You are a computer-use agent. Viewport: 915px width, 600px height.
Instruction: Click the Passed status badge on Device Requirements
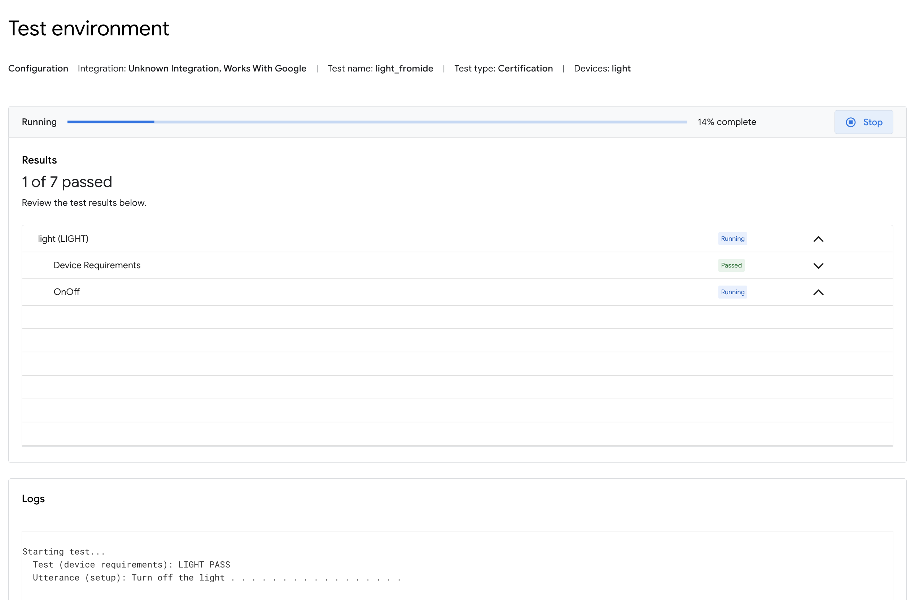pyautogui.click(x=731, y=265)
